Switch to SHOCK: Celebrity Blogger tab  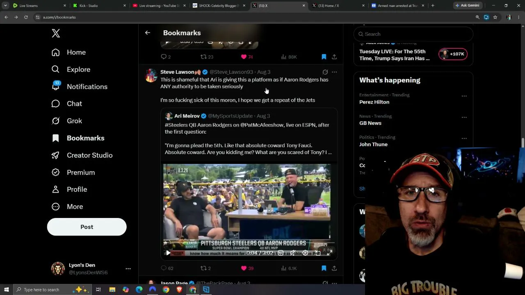point(219,6)
